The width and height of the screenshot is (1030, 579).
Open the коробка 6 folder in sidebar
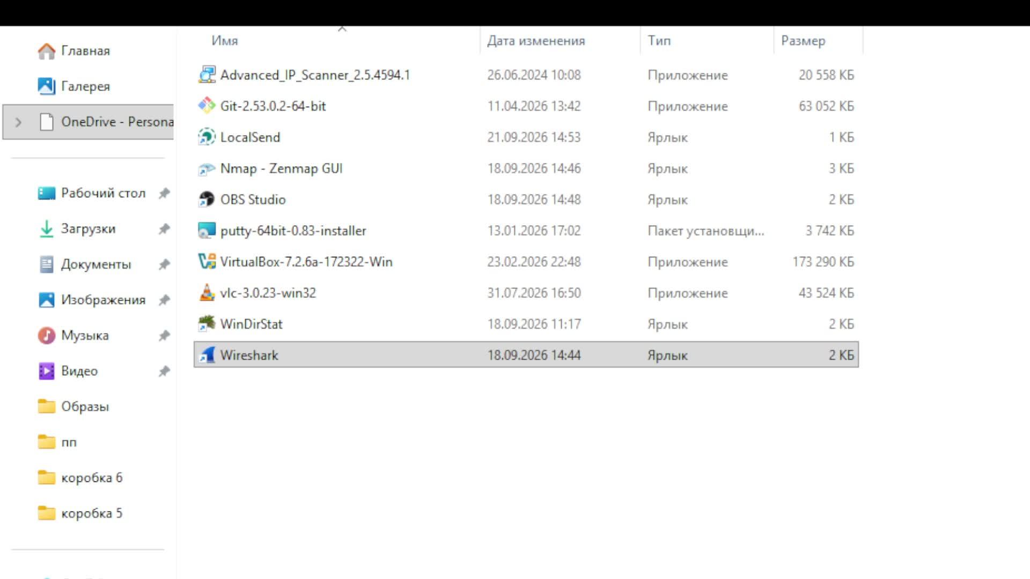click(92, 477)
